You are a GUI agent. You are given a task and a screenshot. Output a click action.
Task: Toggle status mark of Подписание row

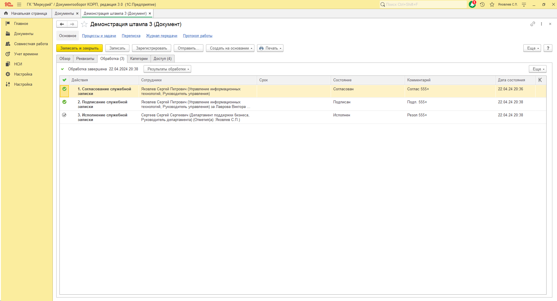click(64, 102)
